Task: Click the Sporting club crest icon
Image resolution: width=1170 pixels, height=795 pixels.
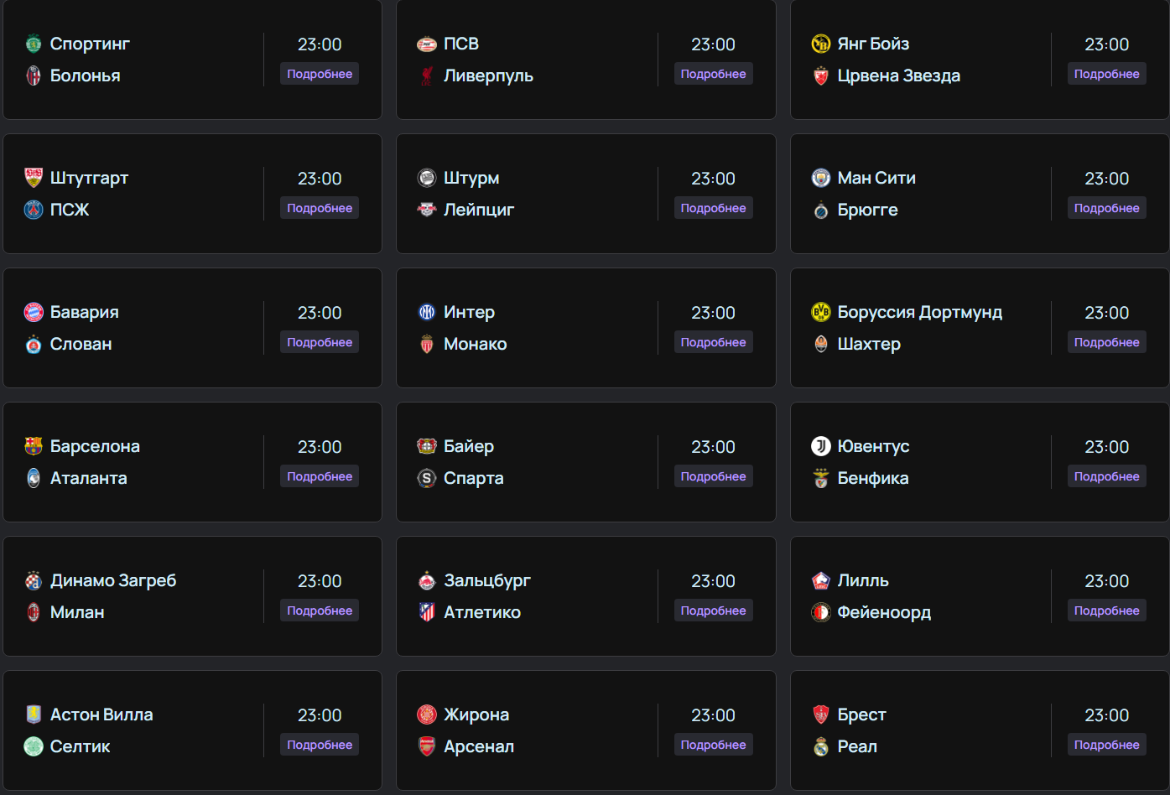Action: click(x=34, y=44)
